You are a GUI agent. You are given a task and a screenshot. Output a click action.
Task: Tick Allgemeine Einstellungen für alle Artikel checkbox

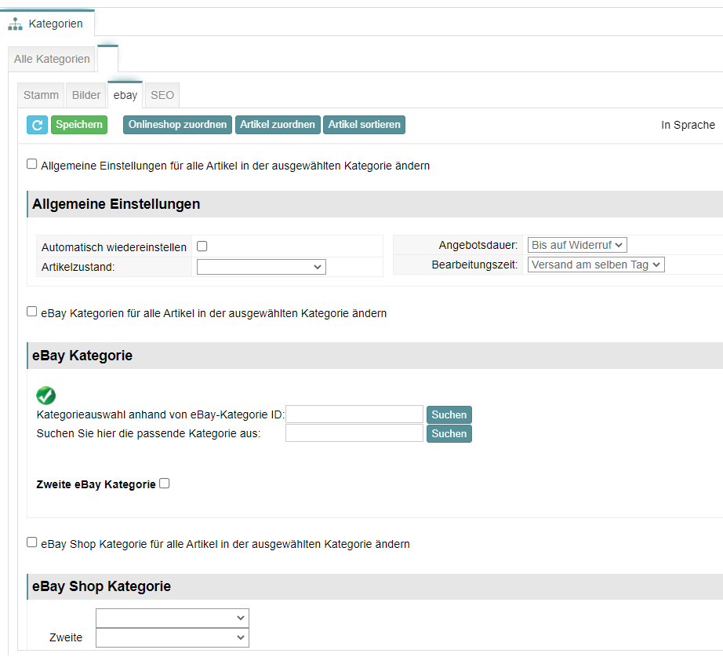(x=32, y=164)
